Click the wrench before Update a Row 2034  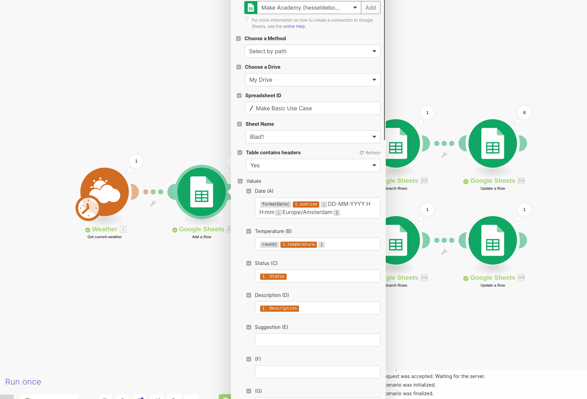click(x=444, y=252)
